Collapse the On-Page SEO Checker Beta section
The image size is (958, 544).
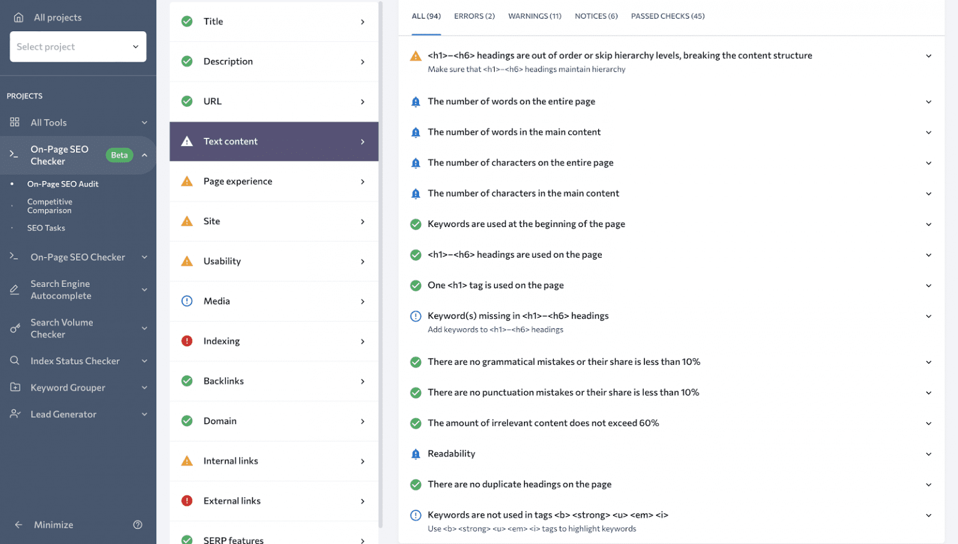[145, 155]
